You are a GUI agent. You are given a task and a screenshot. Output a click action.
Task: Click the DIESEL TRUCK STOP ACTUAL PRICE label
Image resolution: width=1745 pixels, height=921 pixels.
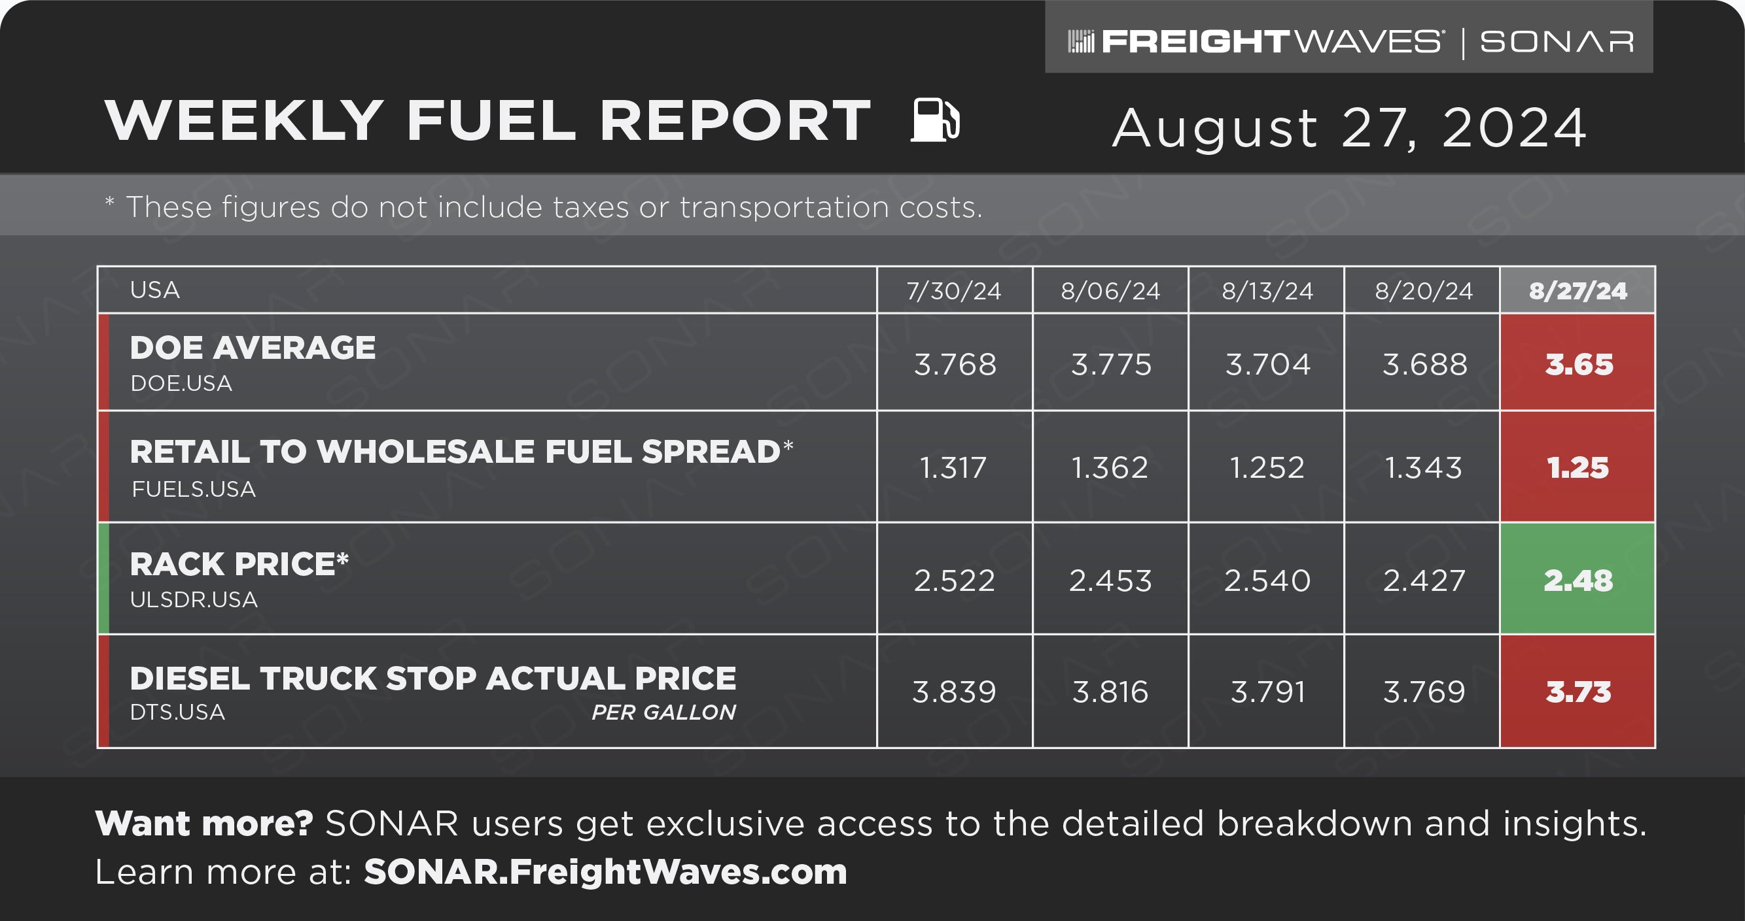433,678
